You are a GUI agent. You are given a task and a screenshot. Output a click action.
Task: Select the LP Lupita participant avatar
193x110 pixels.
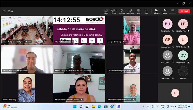pos(183,24)
